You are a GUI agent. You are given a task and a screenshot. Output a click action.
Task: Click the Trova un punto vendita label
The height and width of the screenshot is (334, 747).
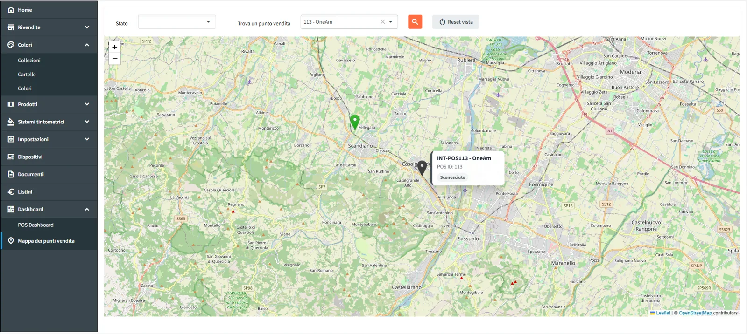pyautogui.click(x=264, y=24)
